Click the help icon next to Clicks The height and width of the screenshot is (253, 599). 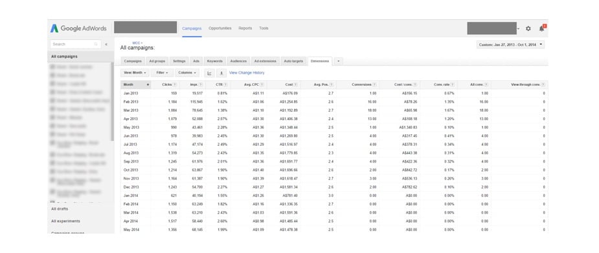(175, 85)
